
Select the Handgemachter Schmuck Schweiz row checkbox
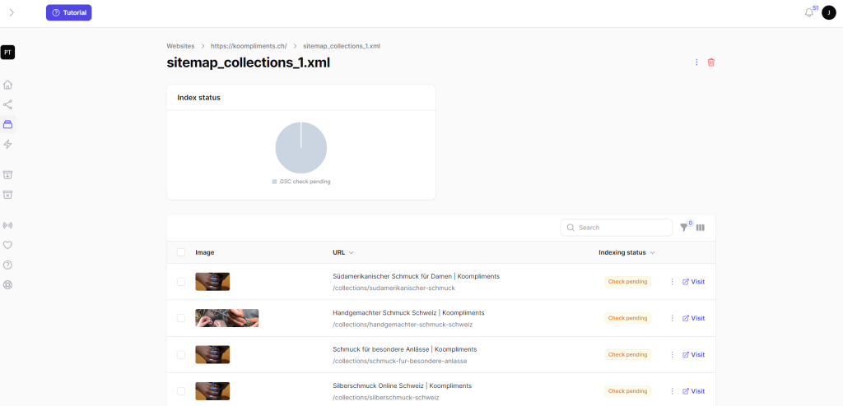pos(181,318)
